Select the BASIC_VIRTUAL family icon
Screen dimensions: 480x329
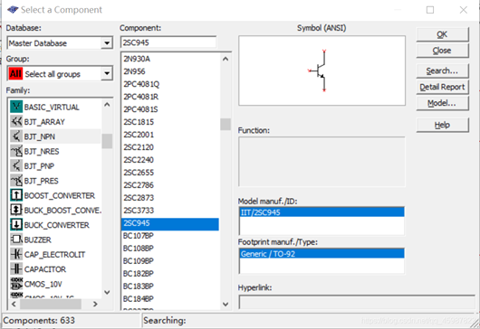[x=16, y=107]
